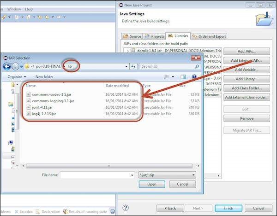Open the Declaration view tab
Viewport: 277px width, 216px height.
pyautogui.click(x=48, y=211)
